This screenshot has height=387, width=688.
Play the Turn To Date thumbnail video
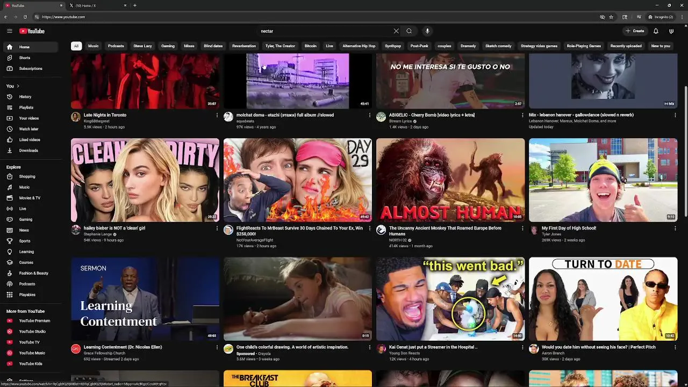point(603,299)
